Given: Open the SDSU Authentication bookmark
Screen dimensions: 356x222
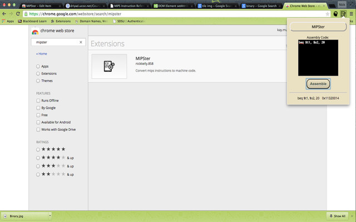Looking at the screenshot, I should coord(128,21).
